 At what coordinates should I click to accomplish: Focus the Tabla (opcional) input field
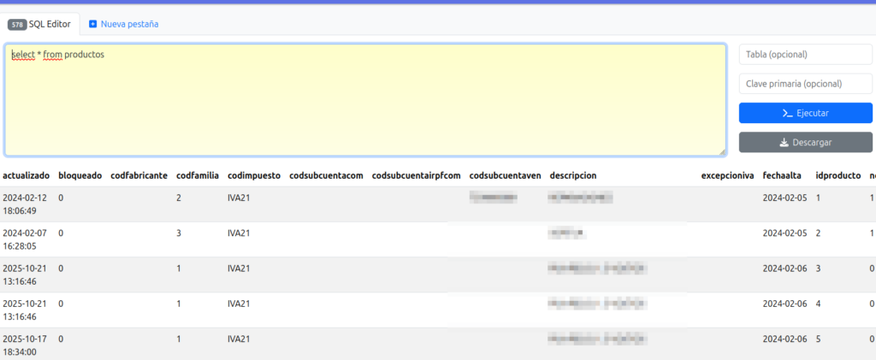click(805, 55)
